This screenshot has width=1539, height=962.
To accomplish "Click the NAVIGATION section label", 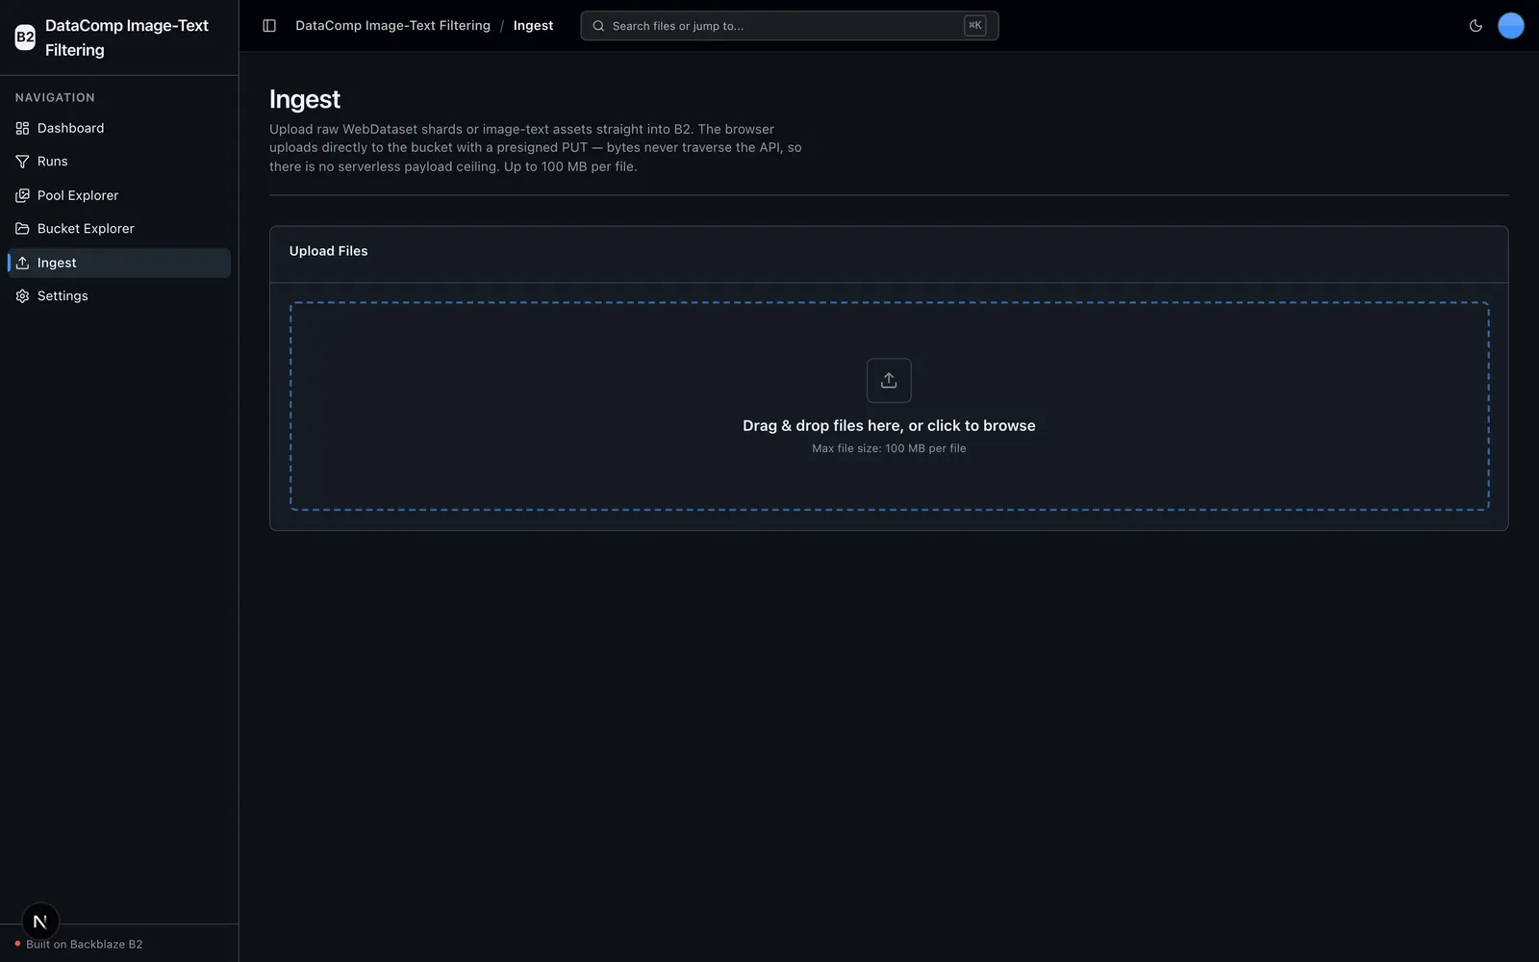I will (x=55, y=97).
